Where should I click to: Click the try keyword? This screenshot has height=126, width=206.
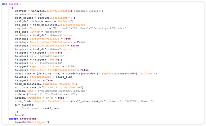pos(12,7)
